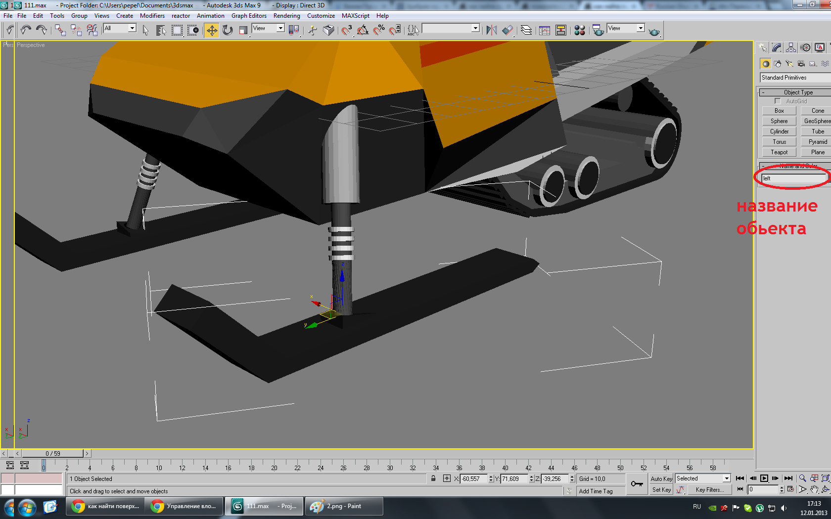The height and width of the screenshot is (519, 831).
Task: Open the Modifiers menu
Action: 152,16
